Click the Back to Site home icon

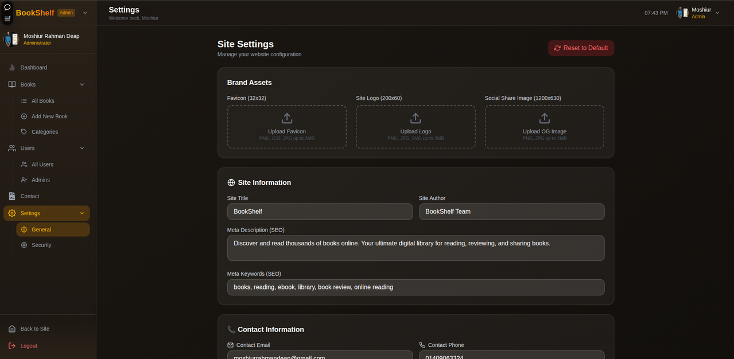pos(12,329)
